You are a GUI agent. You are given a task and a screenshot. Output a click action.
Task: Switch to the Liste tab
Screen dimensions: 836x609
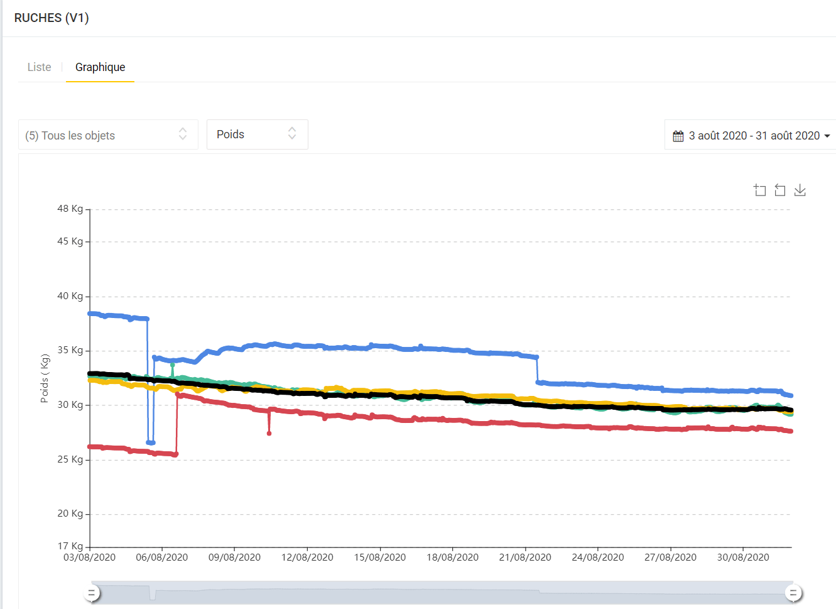click(x=40, y=67)
